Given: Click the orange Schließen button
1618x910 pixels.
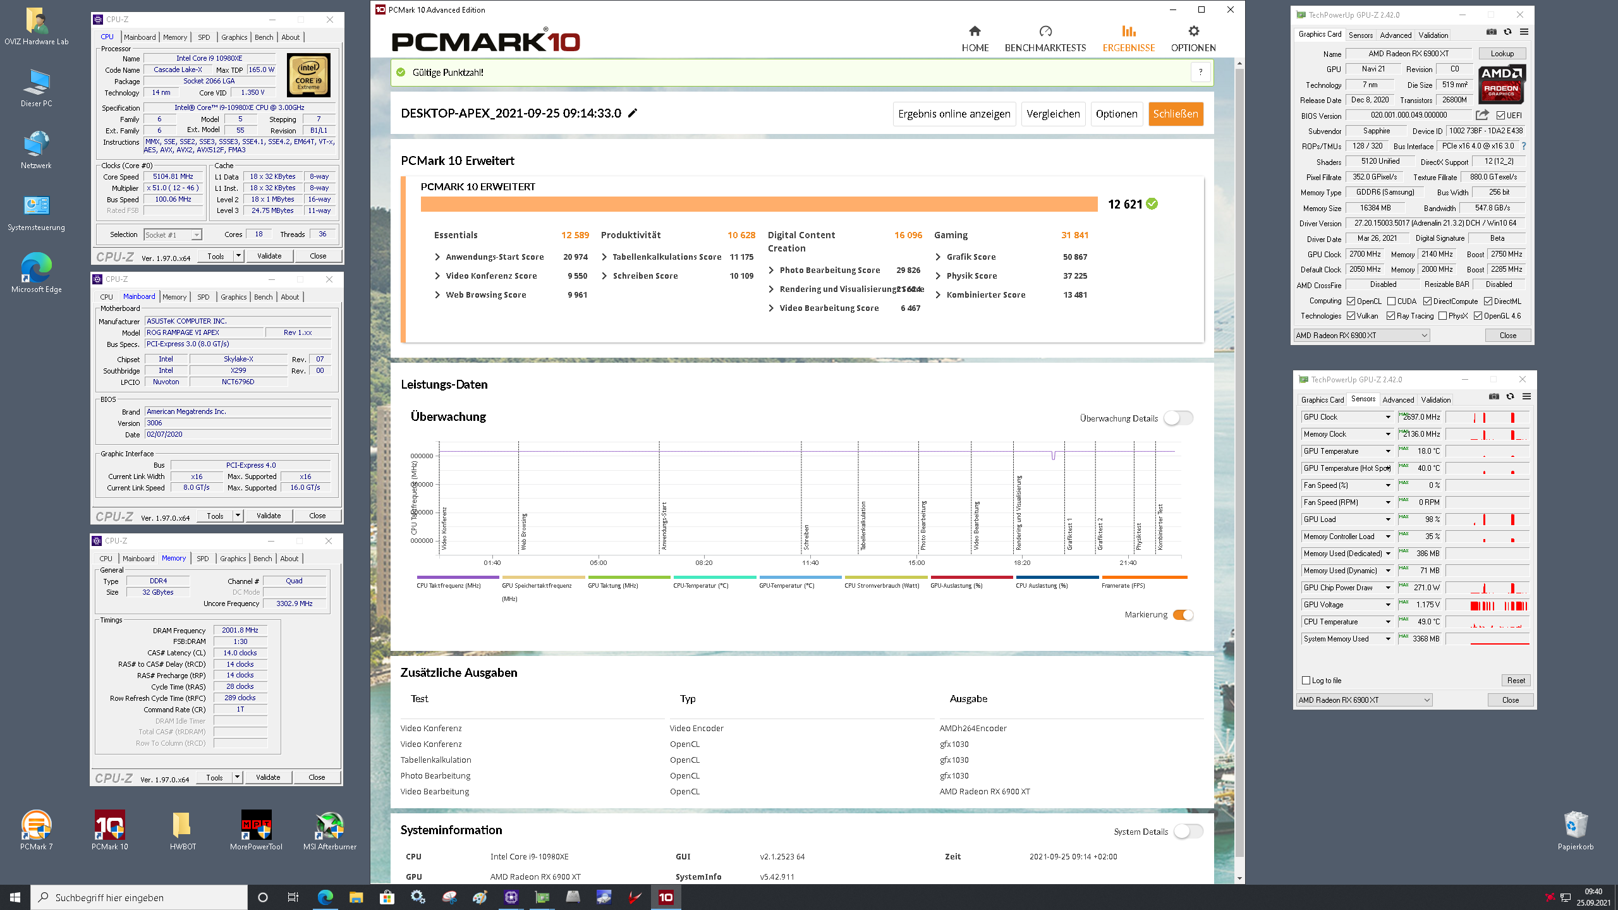Looking at the screenshot, I should click(x=1176, y=114).
